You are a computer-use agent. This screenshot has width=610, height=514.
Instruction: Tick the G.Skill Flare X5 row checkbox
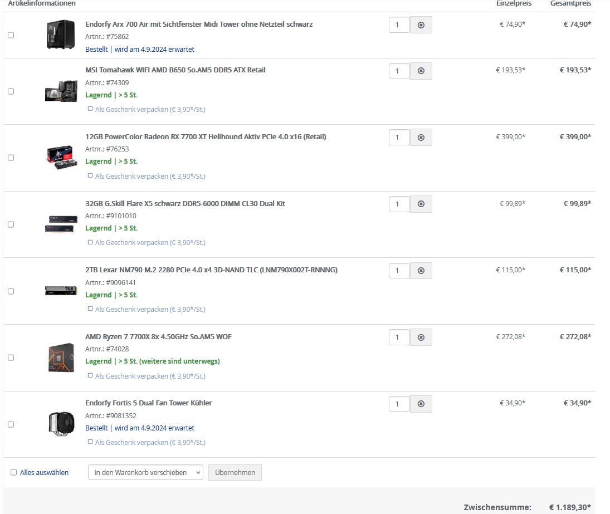point(11,224)
